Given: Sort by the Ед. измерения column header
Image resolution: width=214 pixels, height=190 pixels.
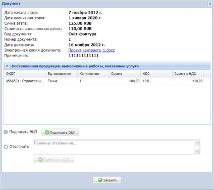Looking at the screenshot, I should click(x=62, y=74).
